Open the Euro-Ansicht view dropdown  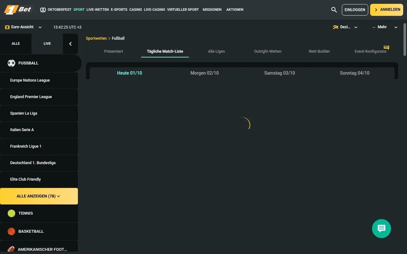24,27
